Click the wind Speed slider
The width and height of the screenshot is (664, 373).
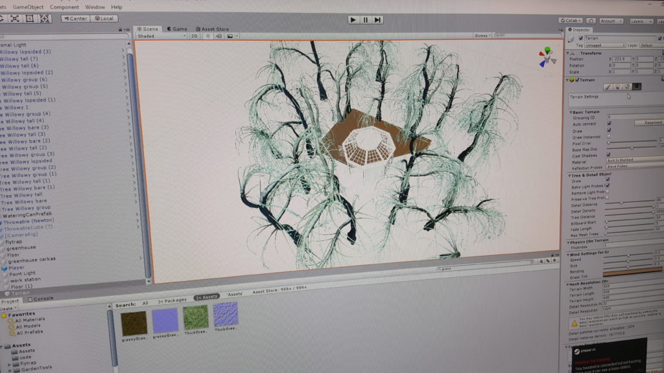click(628, 256)
